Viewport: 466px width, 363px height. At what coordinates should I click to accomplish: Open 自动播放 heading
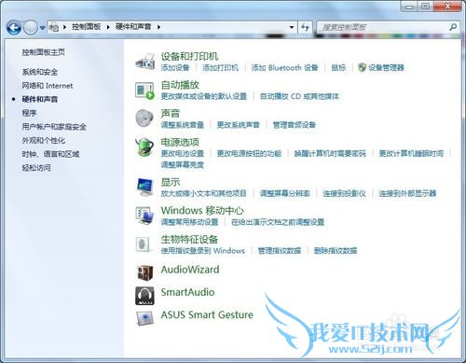(180, 85)
